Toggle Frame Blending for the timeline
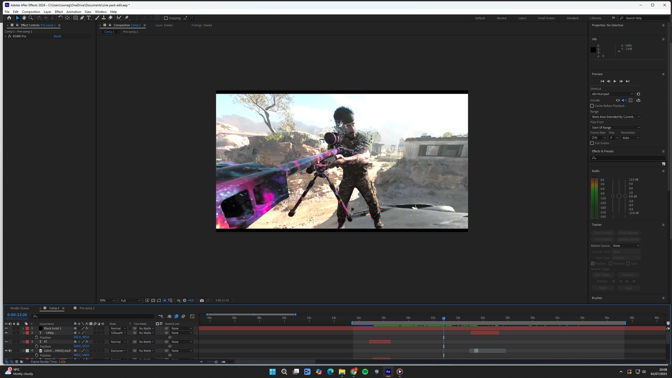The height and width of the screenshot is (378, 672). click(x=176, y=317)
